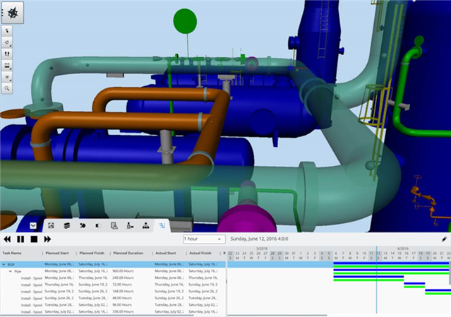Open the hierarchy tree panel tab
Image resolution: width=451 pixels, height=317 pixels.
146,225
